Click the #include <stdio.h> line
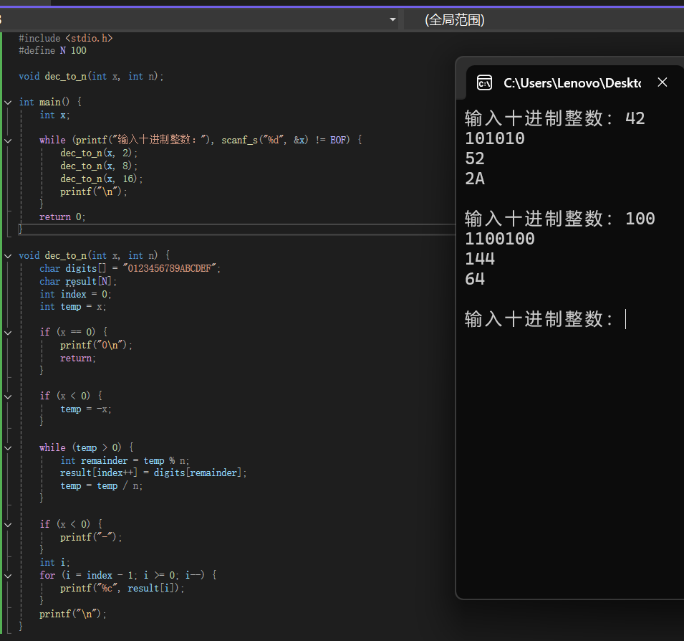Image resolution: width=684 pixels, height=641 pixels. [x=65, y=39]
